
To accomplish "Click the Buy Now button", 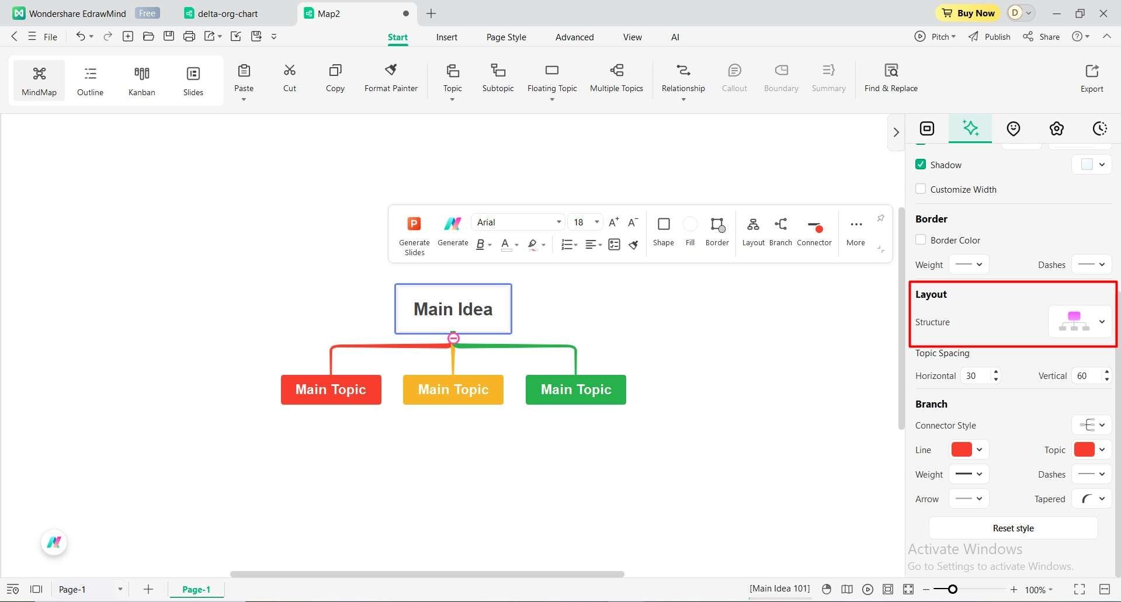I will click(967, 13).
